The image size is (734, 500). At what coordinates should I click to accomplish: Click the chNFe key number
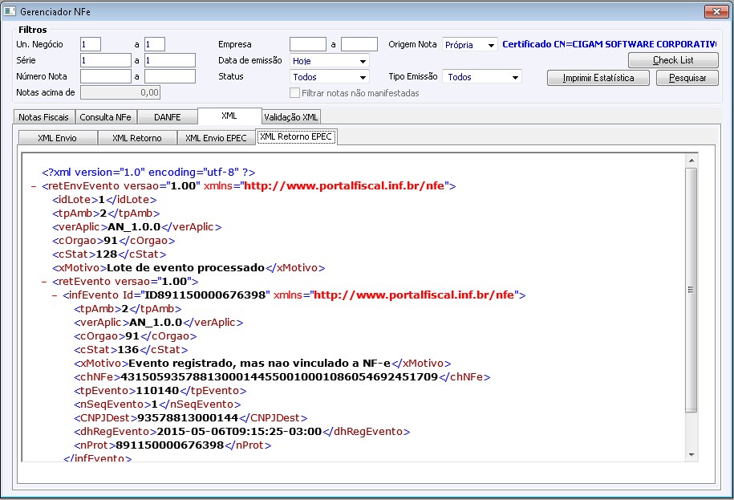[279, 377]
